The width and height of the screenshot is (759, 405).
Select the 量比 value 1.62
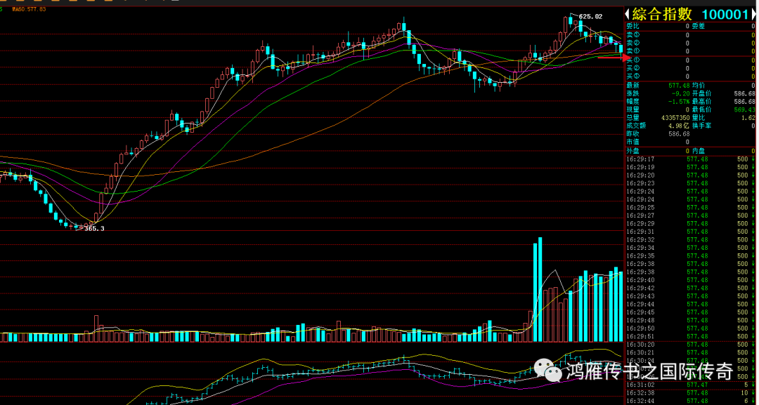(748, 118)
